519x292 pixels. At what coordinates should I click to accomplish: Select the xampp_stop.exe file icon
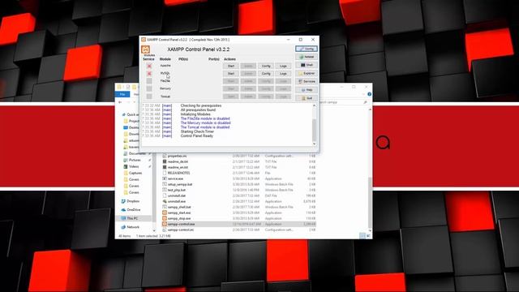[x=165, y=218]
